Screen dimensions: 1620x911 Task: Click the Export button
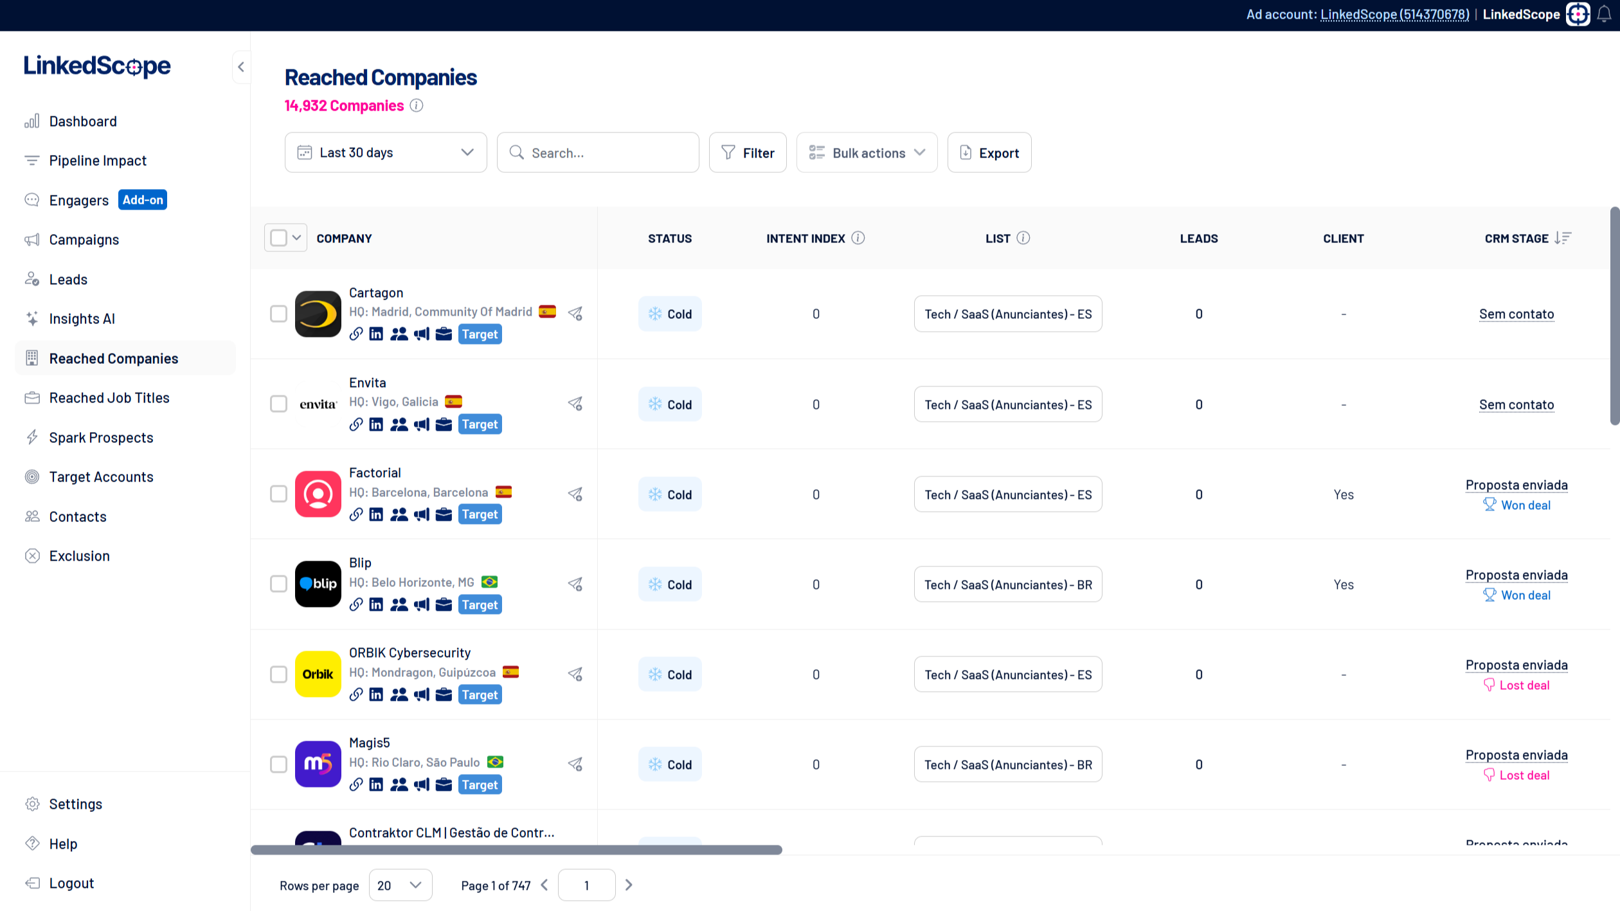click(989, 152)
